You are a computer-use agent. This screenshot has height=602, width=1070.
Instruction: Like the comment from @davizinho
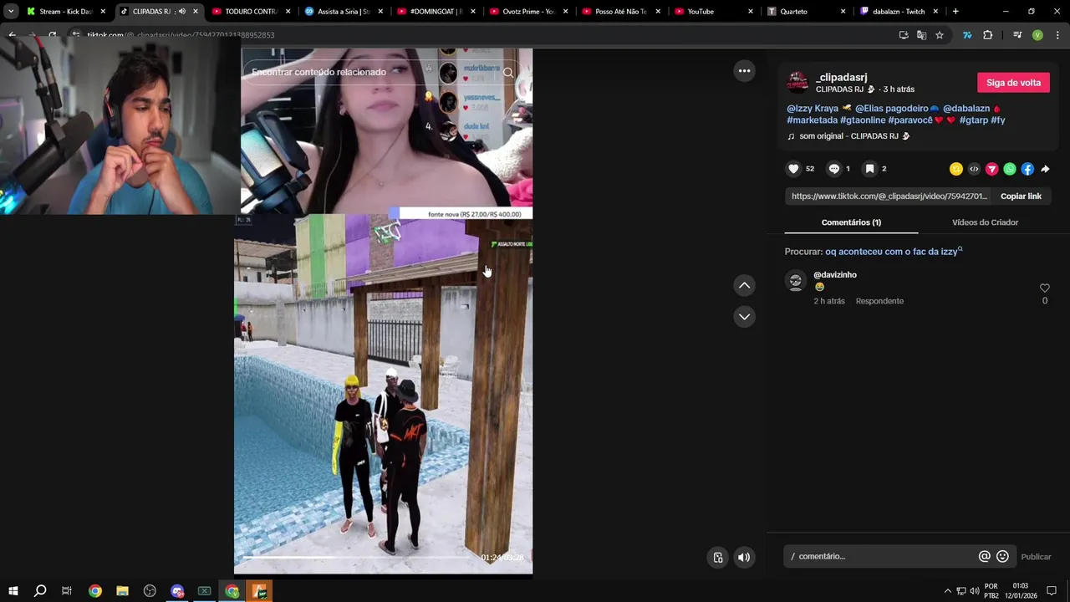[x=1044, y=288]
